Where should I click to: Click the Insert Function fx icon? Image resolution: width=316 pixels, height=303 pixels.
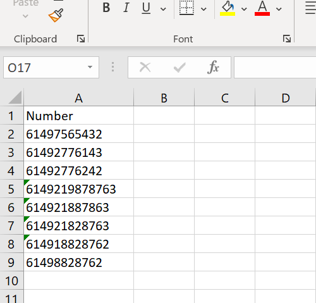[213, 67]
